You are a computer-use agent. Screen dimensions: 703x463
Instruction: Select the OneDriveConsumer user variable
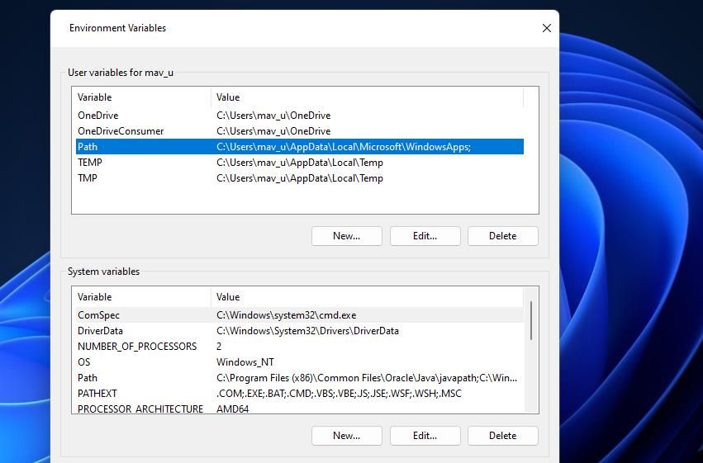300,131
